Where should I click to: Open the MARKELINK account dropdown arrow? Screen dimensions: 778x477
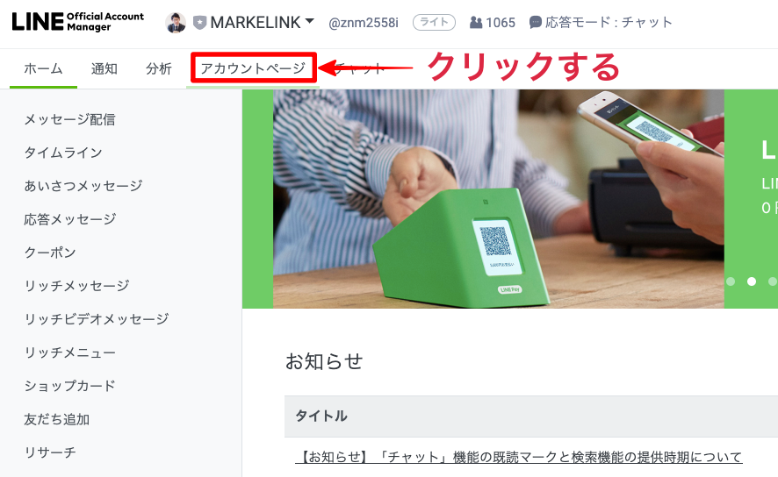(x=310, y=21)
